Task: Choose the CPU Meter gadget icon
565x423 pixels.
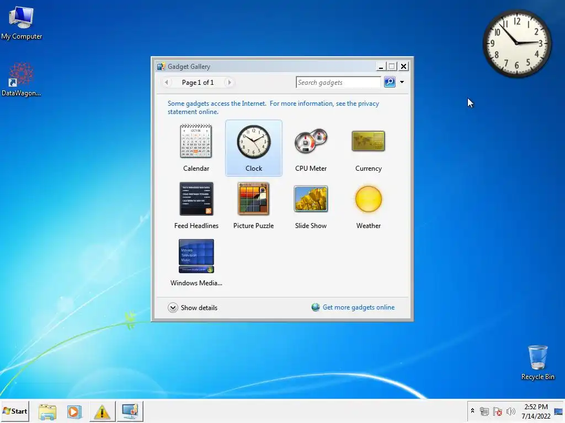Action: coord(311,140)
